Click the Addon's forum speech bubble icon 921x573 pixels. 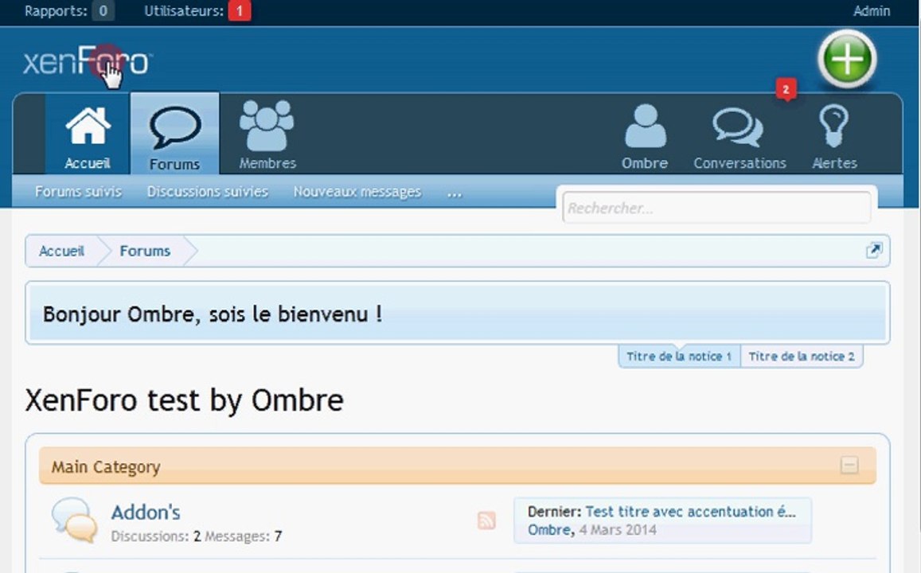pyautogui.click(x=74, y=520)
